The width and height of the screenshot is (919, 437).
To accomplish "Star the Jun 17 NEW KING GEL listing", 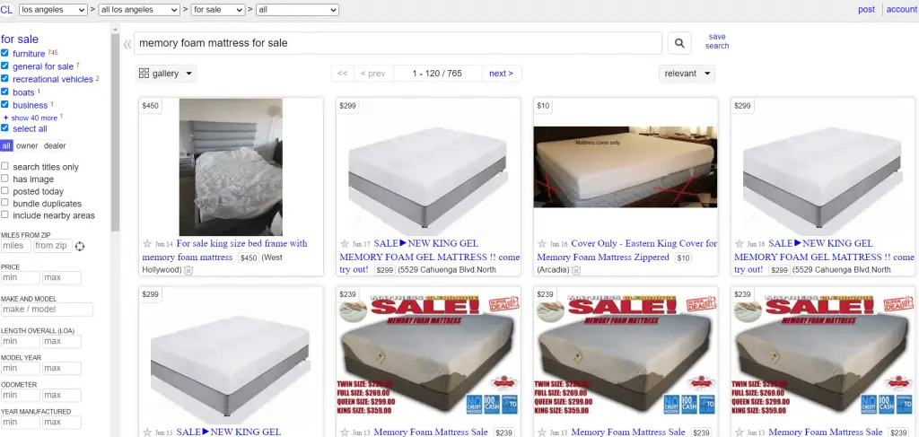I will [345, 244].
